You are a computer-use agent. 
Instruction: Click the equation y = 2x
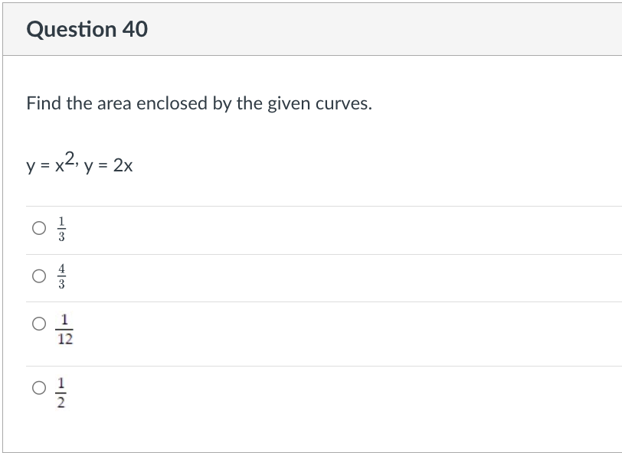click(x=108, y=165)
